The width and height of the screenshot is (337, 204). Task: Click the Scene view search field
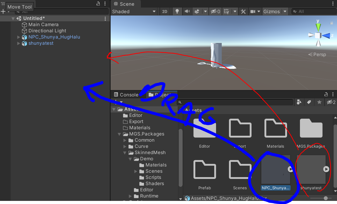coord(314,11)
